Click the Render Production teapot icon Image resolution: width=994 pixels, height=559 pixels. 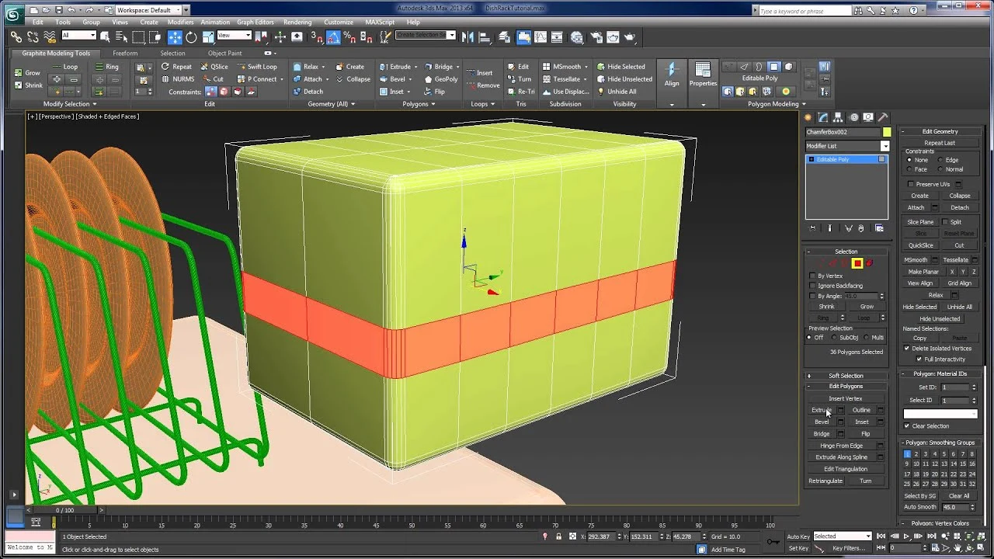point(630,36)
